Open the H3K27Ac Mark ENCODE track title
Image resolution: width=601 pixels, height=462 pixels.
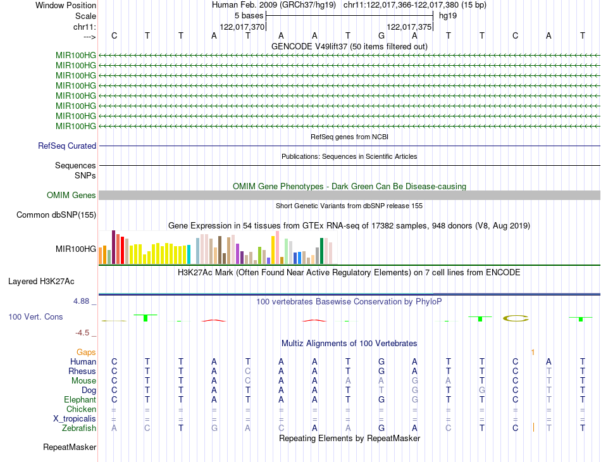point(349,273)
